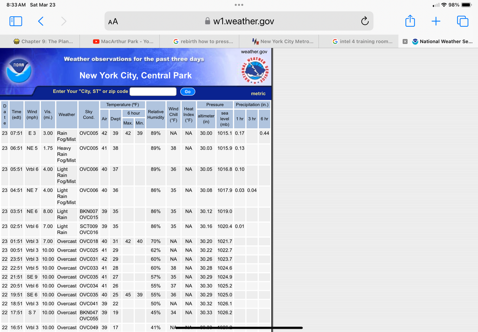Click the 70% humidity value

click(x=156, y=242)
